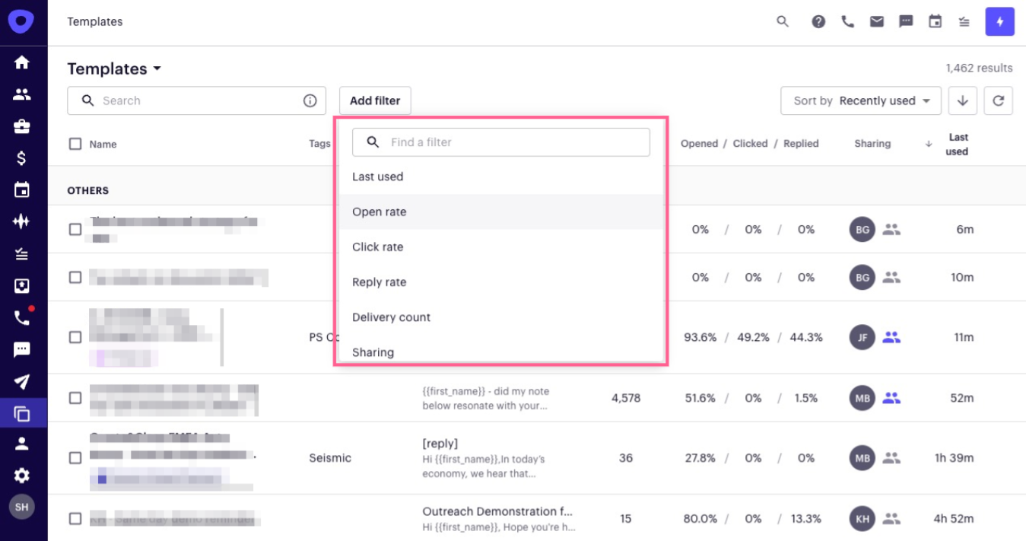
Task: Refresh the templates list
Action: [999, 100]
